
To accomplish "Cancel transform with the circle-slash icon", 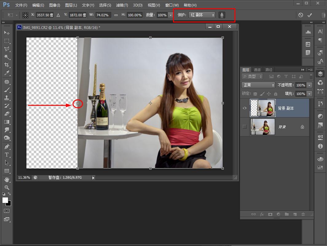I will tap(301, 15).
